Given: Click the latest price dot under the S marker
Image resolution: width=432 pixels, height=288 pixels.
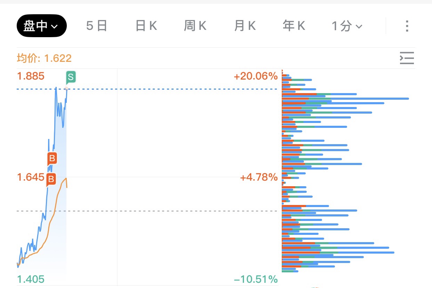Looking at the screenshot, I should click(66, 89).
